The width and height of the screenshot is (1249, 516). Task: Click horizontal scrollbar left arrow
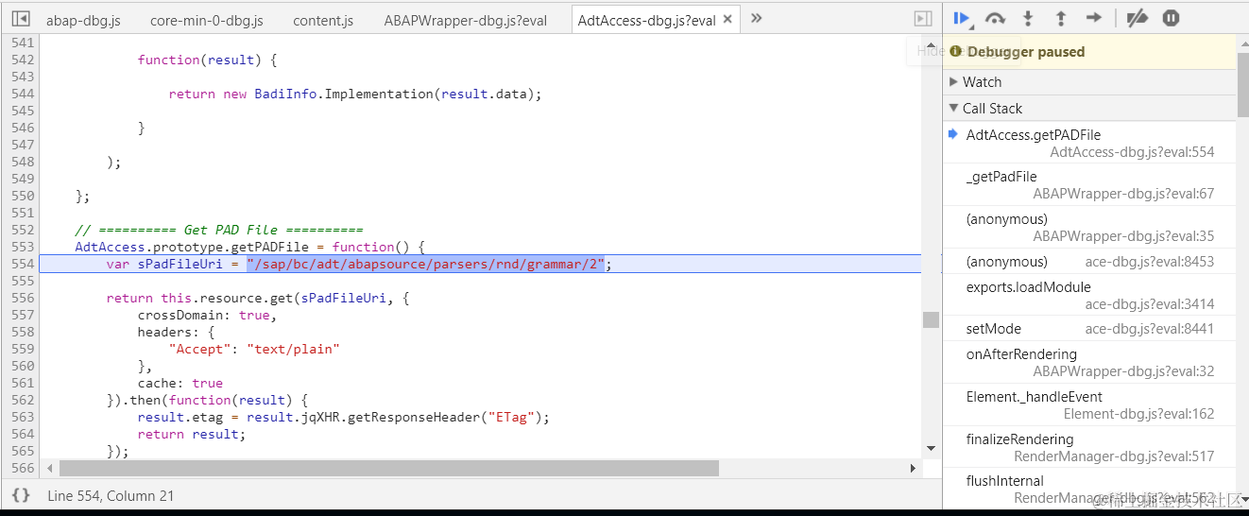[x=50, y=468]
